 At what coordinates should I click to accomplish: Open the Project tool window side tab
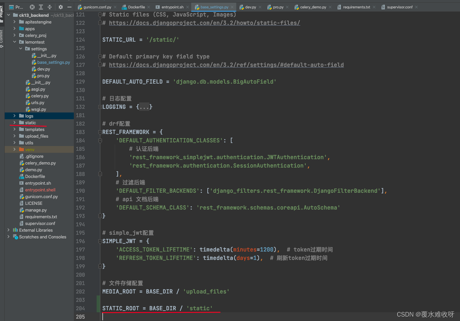pos(2,12)
